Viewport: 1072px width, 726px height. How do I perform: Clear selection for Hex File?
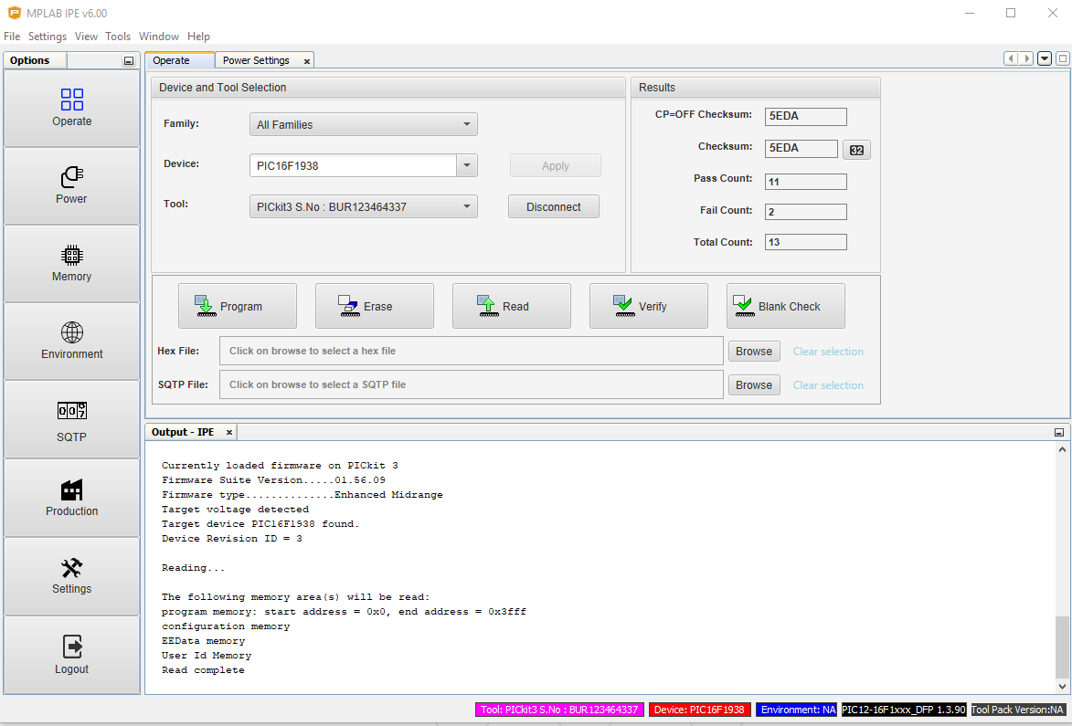point(828,351)
